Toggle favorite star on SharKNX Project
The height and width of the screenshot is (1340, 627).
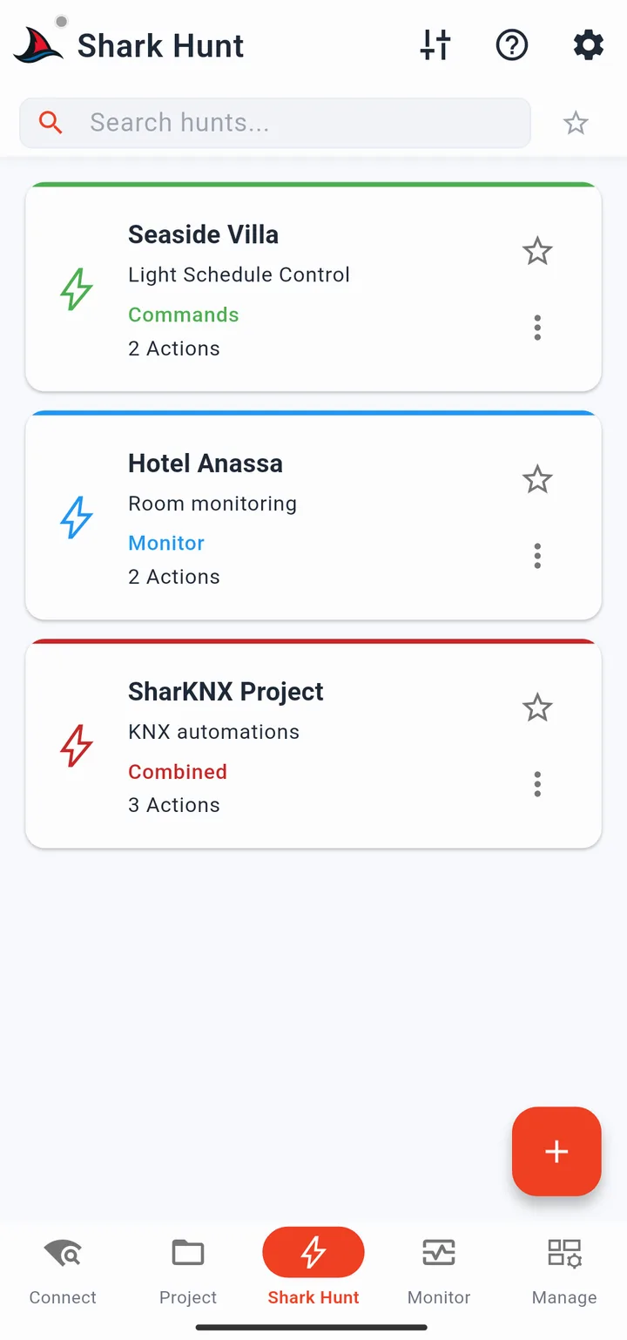(537, 708)
